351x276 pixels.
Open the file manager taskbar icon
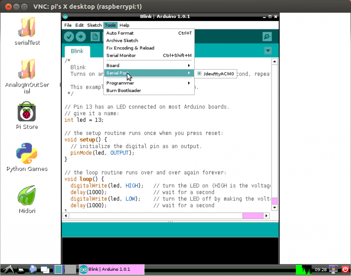coord(20,270)
